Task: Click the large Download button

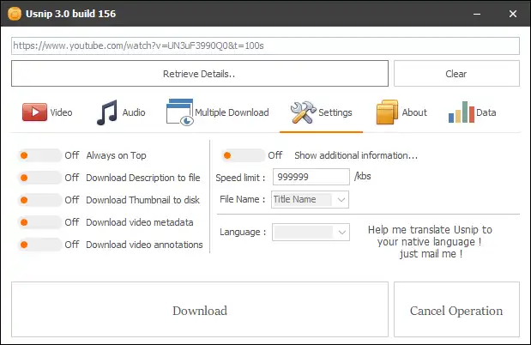Action: (x=200, y=310)
